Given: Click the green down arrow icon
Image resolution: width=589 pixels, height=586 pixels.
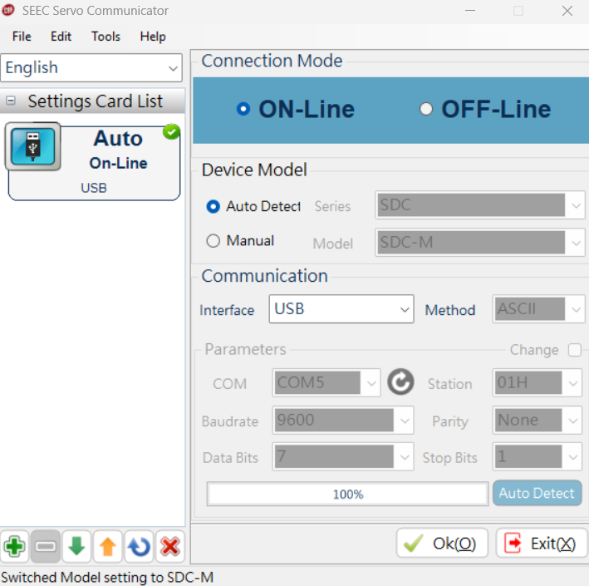Looking at the screenshot, I should [x=76, y=546].
